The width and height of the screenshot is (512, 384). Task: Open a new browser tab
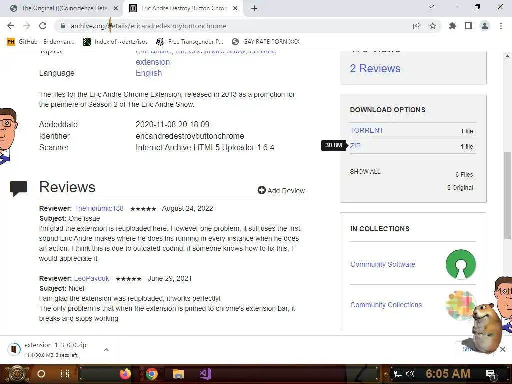point(254,9)
